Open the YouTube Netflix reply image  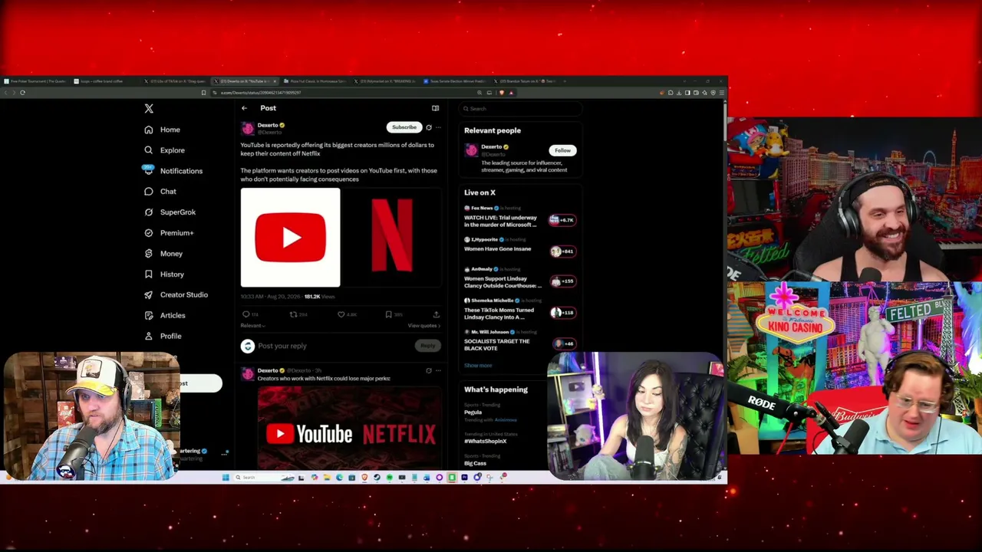coord(349,427)
